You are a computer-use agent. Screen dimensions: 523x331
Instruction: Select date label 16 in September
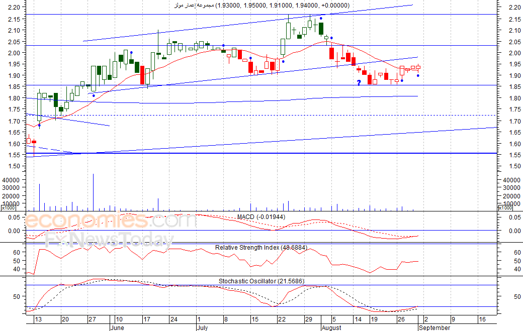(482, 319)
